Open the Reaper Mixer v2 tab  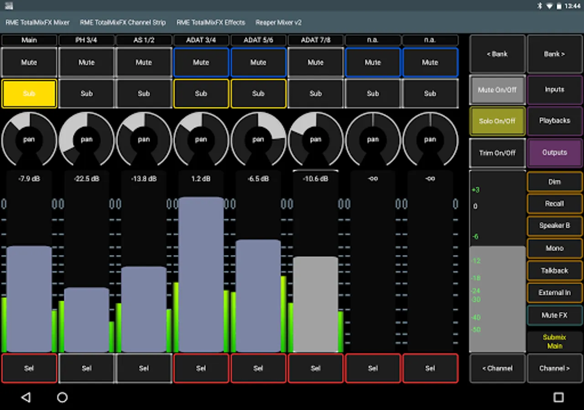tap(278, 22)
